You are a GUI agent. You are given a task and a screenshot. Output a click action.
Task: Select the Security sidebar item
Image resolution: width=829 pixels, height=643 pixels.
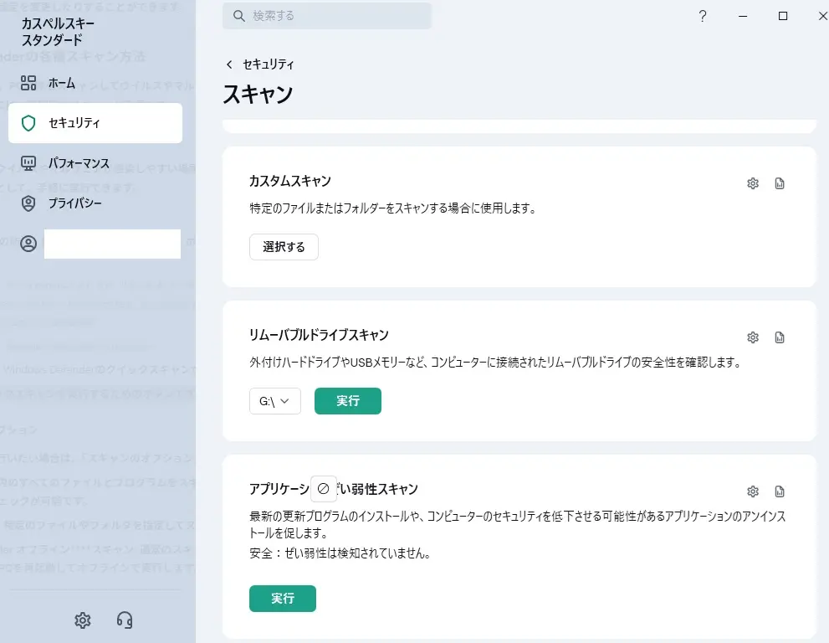(x=95, y=123)
